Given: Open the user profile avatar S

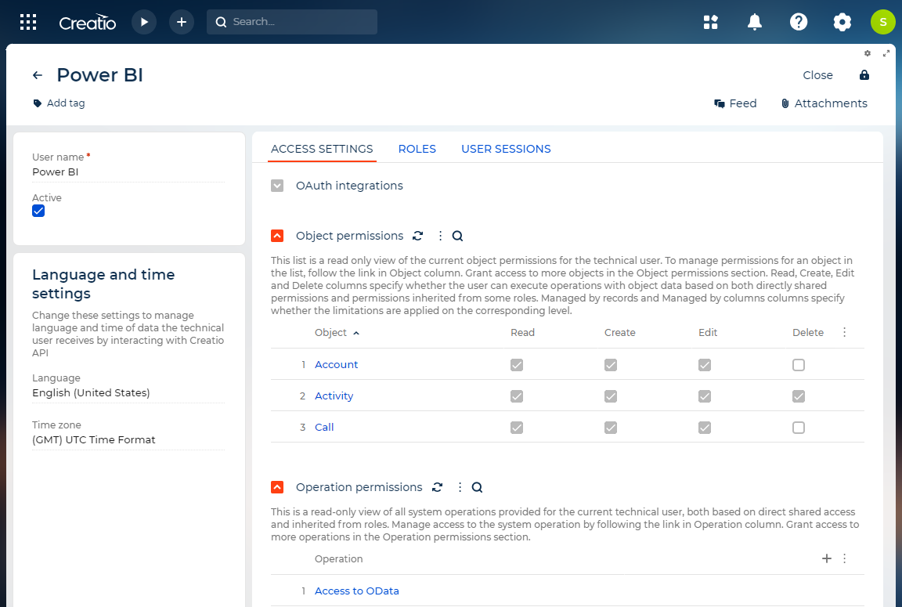Looking at the screenshot, I should tap(883, 22).
